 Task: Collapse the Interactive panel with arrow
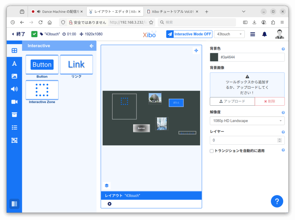(92, 46)
